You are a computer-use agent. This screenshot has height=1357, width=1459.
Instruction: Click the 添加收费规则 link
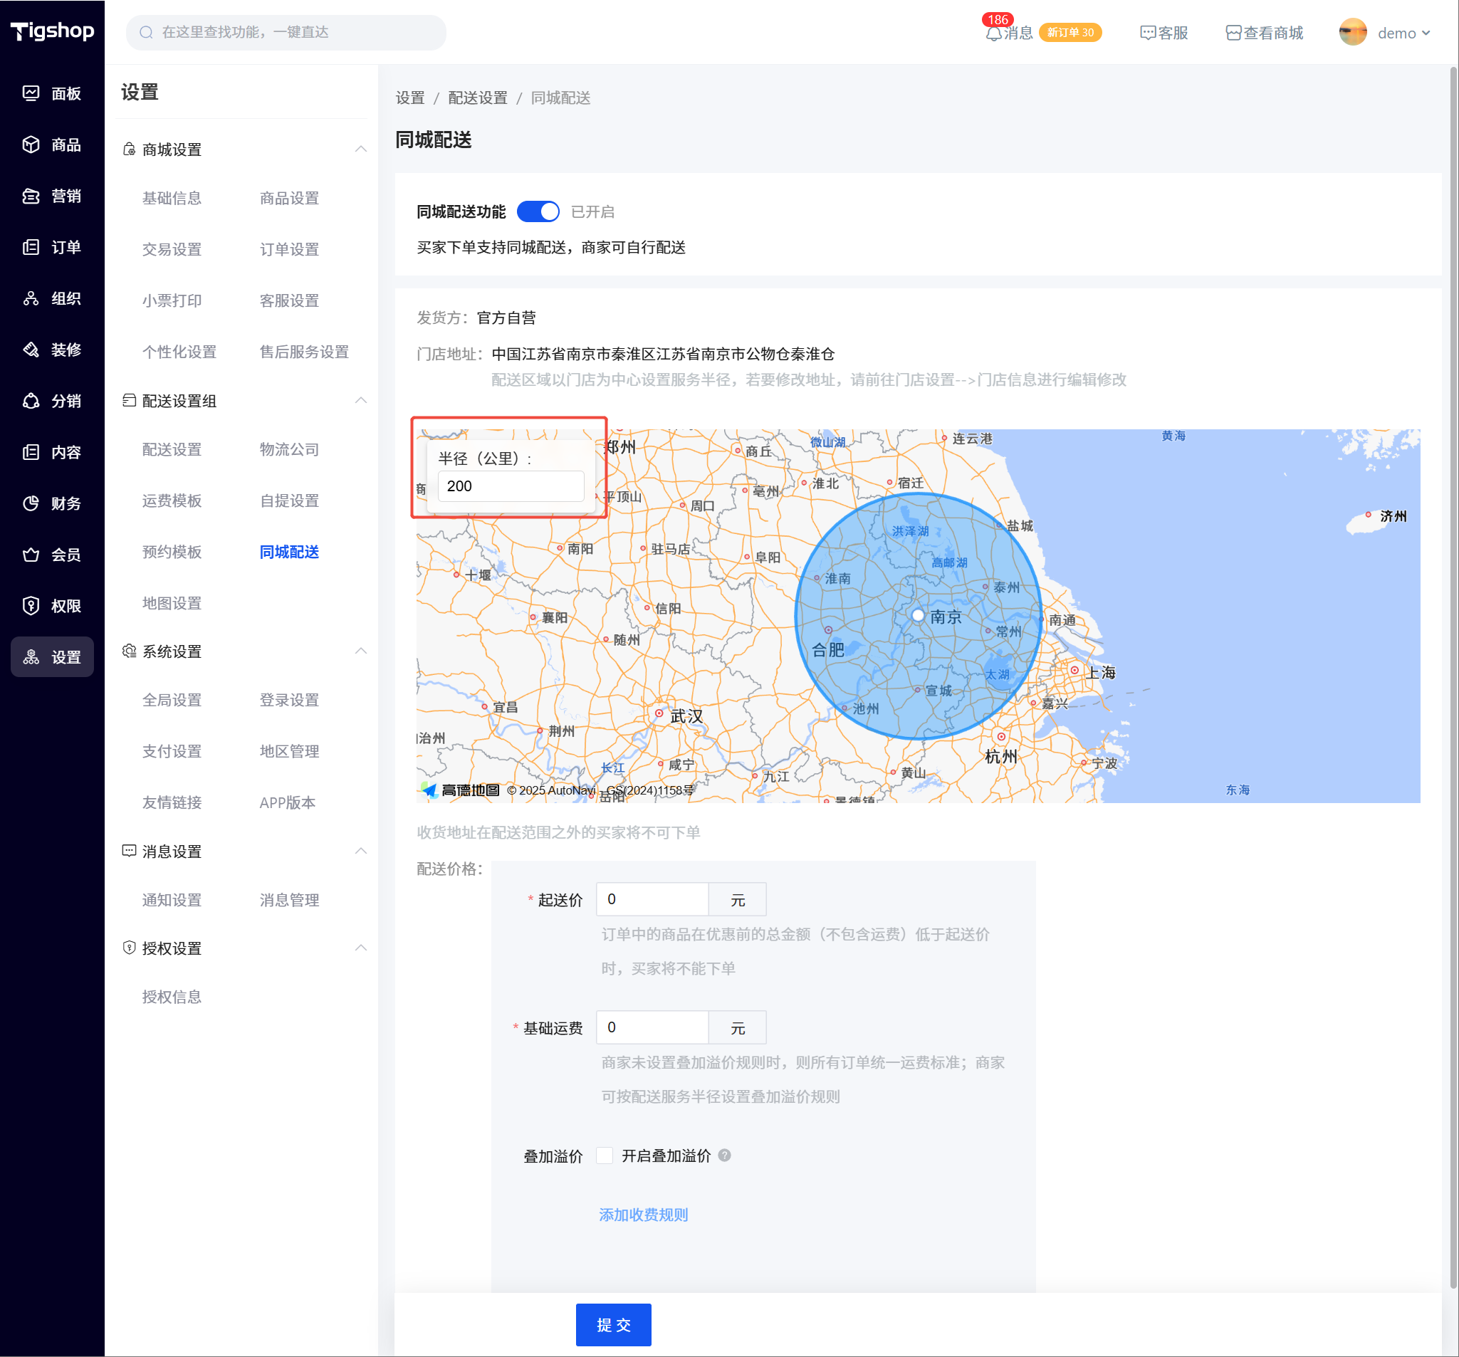643,1215
